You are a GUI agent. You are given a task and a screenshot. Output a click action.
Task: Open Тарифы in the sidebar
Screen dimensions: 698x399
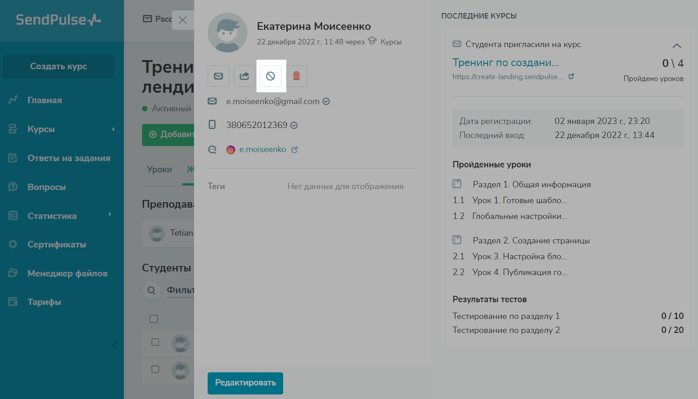pos(44,302)
